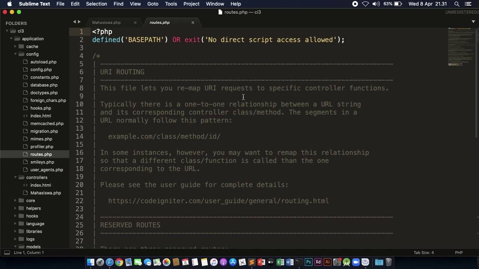Switch to the Mahasiswa.php tab
479x269 pixels.
pos(106,22)
